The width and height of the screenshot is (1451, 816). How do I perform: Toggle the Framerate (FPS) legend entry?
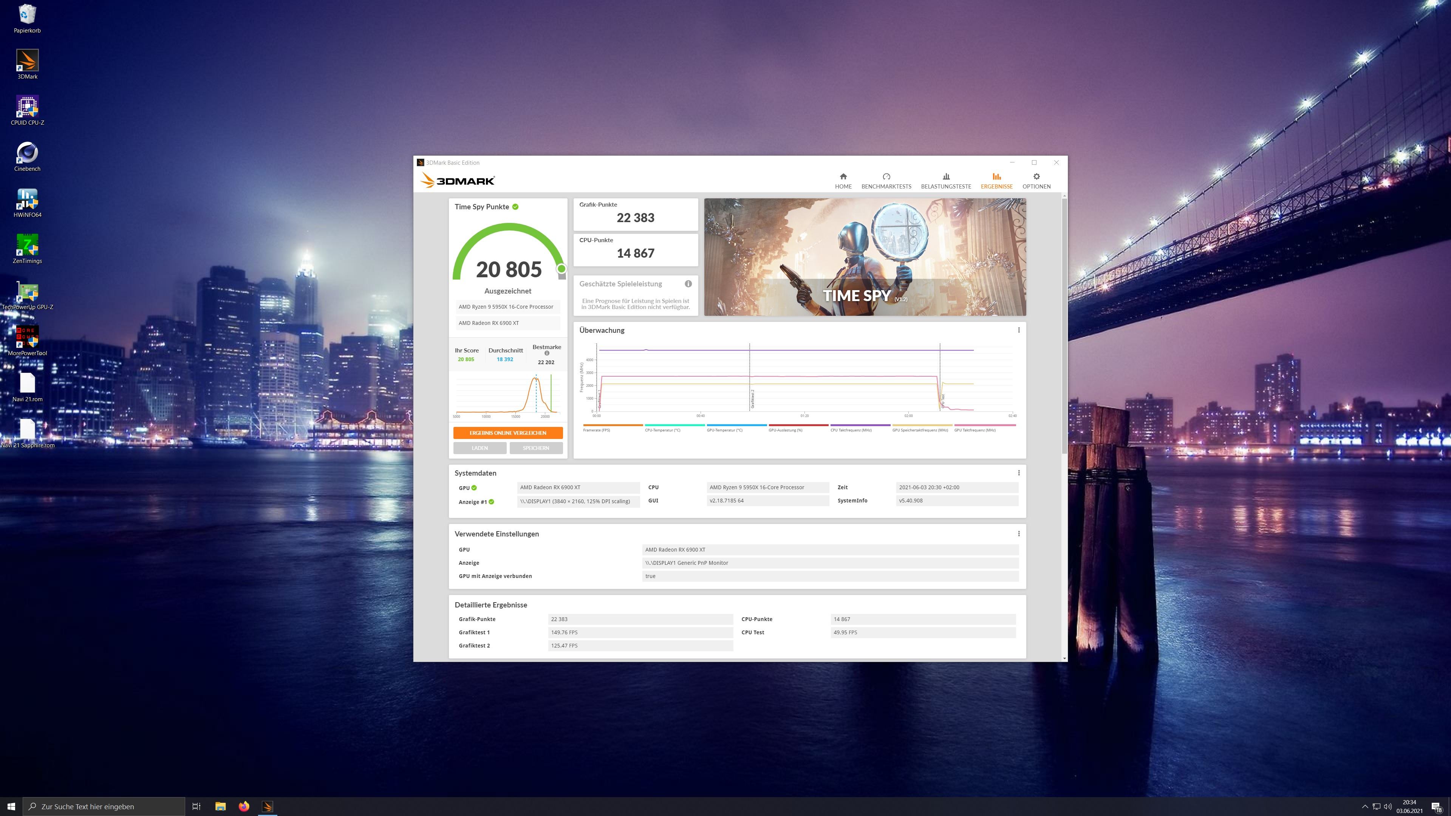pyautogui.click(x=597, y=430)
